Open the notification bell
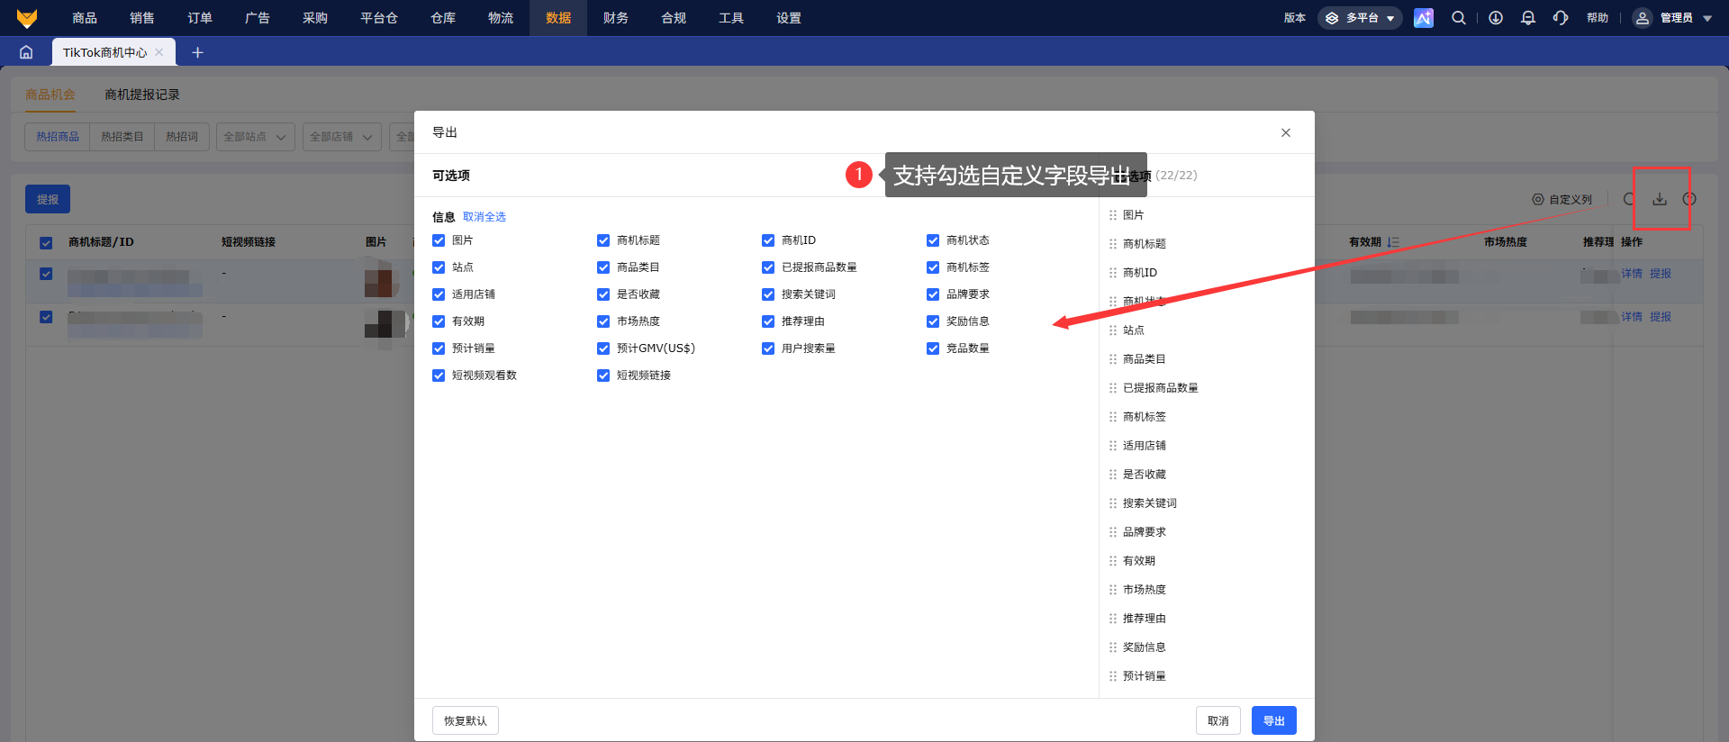The image size is (1729, 742). [1528, 18]
